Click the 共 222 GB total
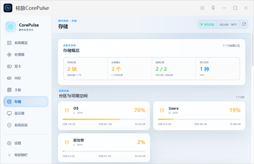This screenshot has height=164, width=254. point(140,124)
